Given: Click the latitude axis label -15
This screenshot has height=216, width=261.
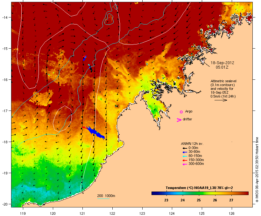Looking at the screenshot, I should (x=5, y=49).
